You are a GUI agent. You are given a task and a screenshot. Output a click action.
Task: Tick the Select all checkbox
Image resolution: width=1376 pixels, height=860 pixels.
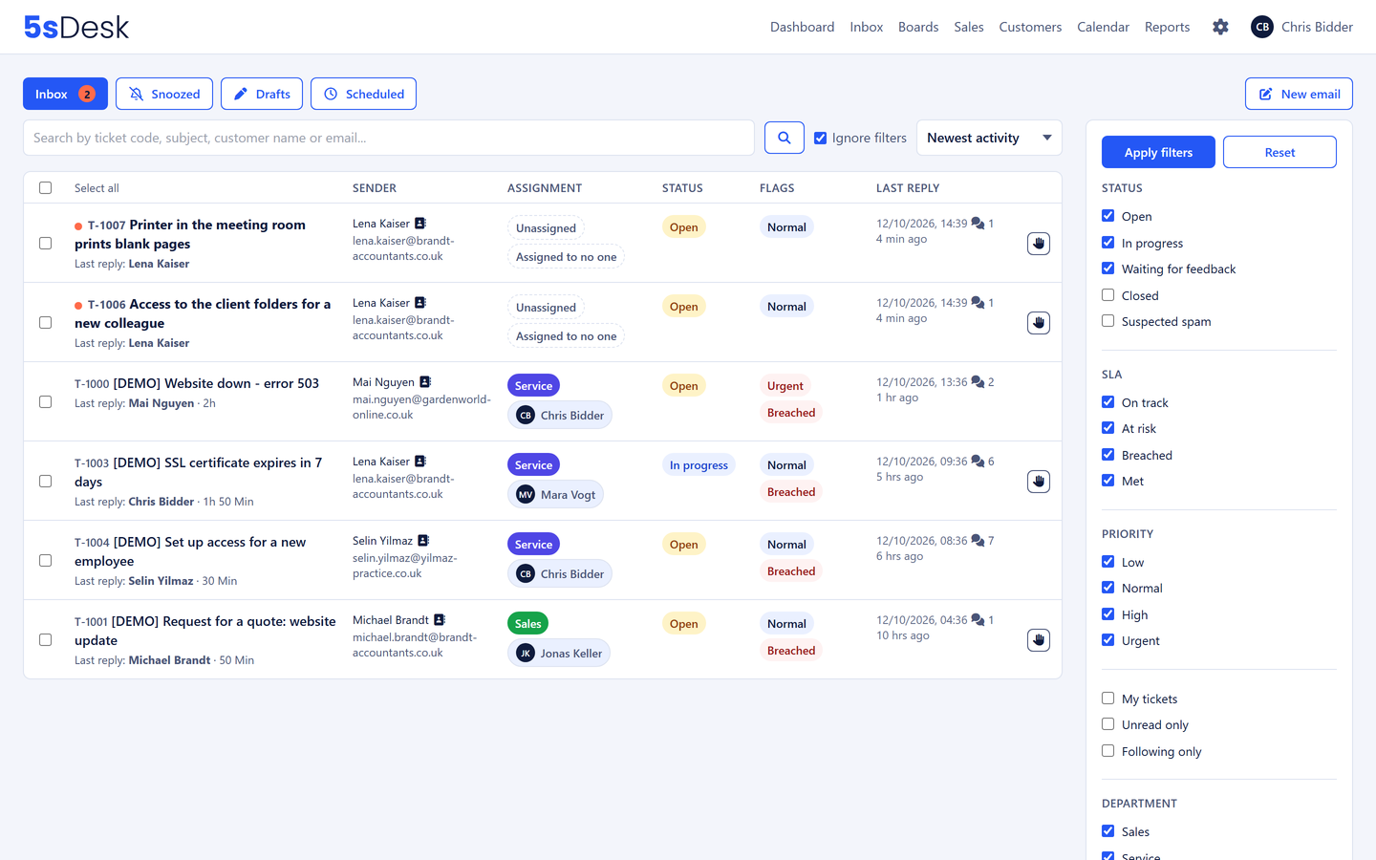click(x=45, y=188)
